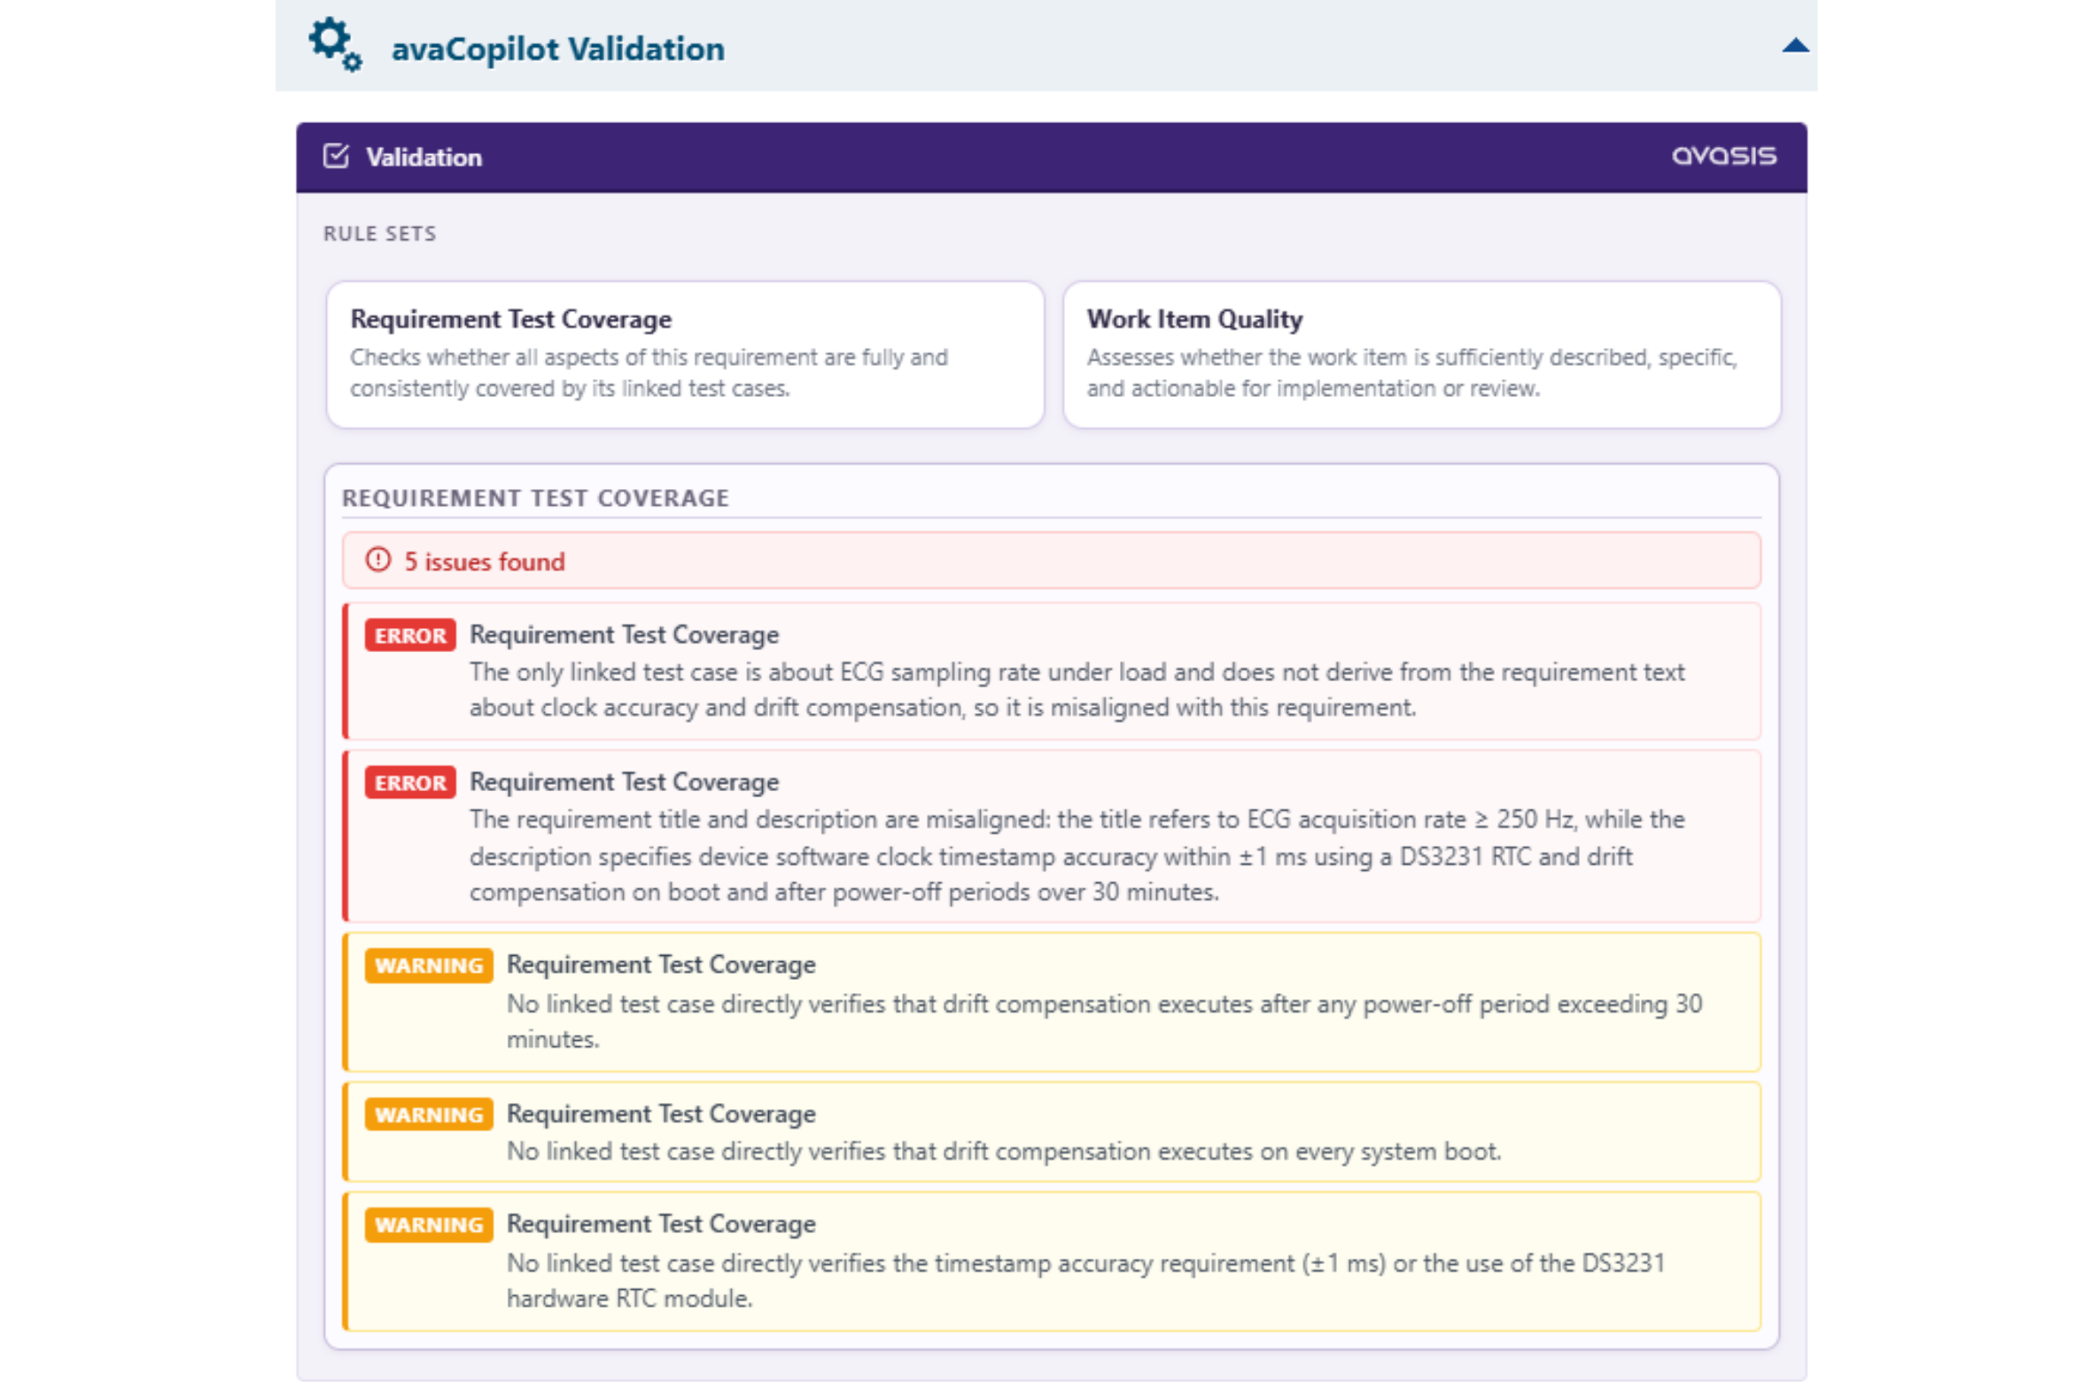2091x1382 pixels.
Task: Click description text of Work Item Quality card
Action: point(1411,373)
